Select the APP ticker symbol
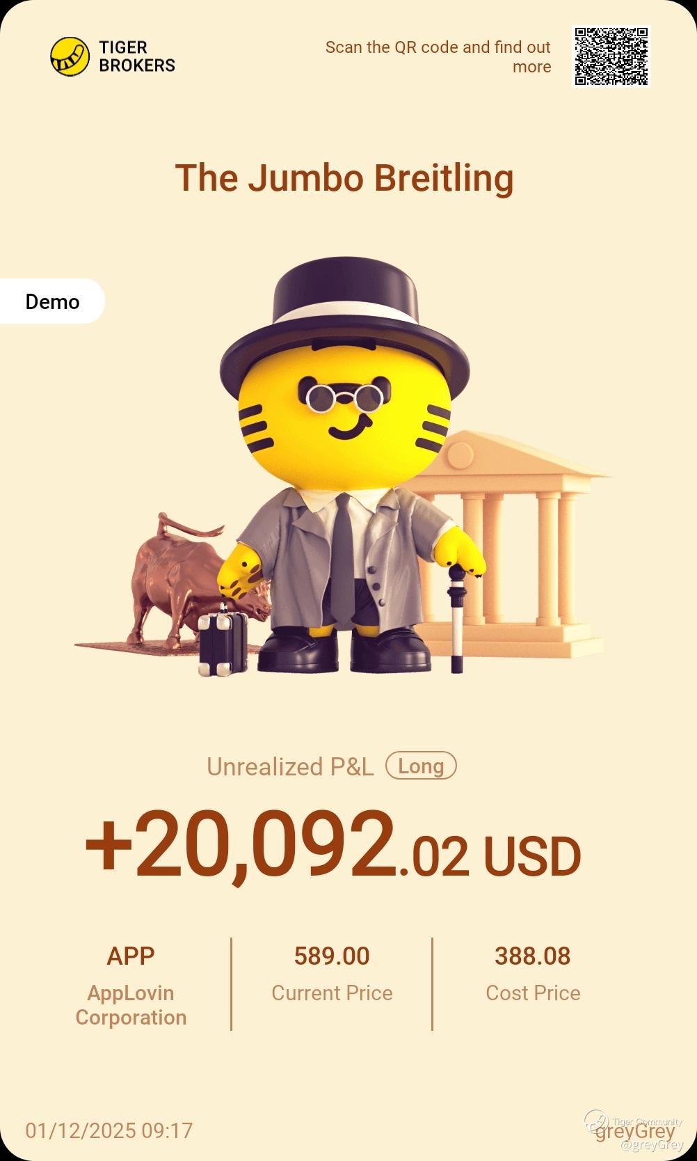Screen dimensions: 697x1161 point(131,956)
